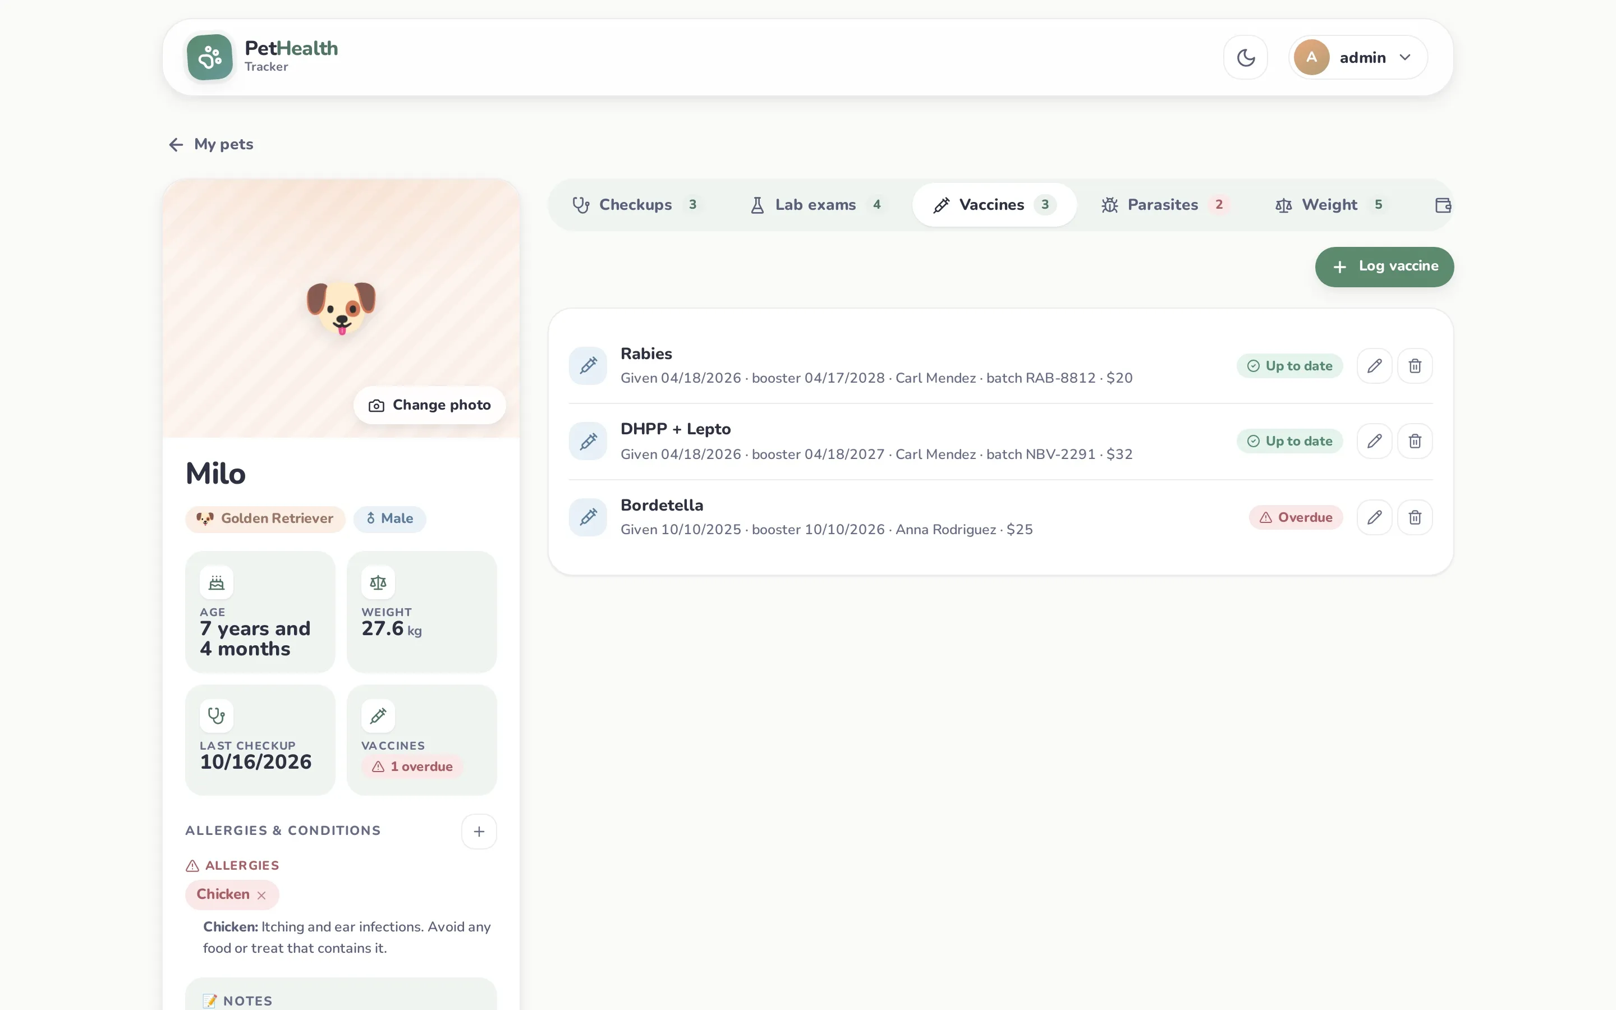The width and height of the screenshot is (1616, 1010).
Task: Click the partially visible wallet tab icon
Action: click(1443, 205)
